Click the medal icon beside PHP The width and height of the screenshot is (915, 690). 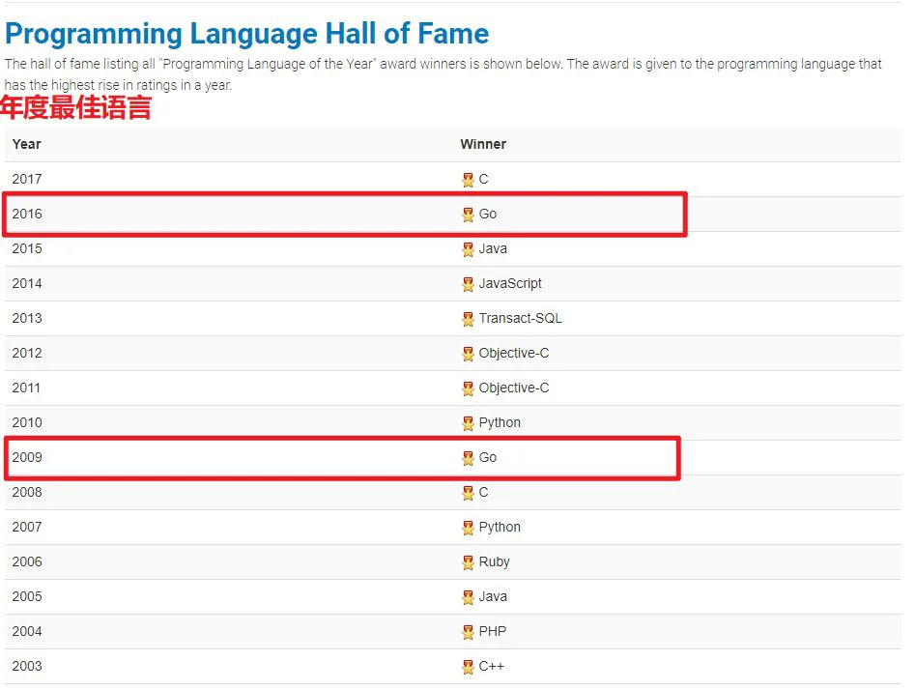[468, 632]
